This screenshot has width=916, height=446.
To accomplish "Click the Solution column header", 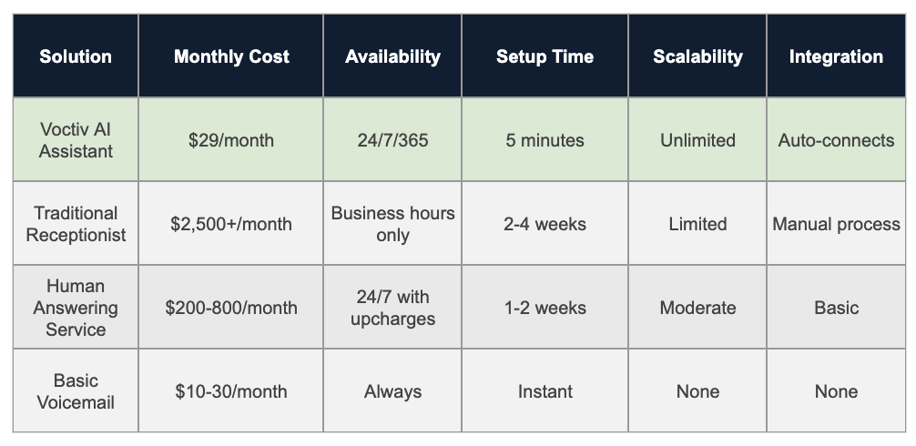I will 75,56.
